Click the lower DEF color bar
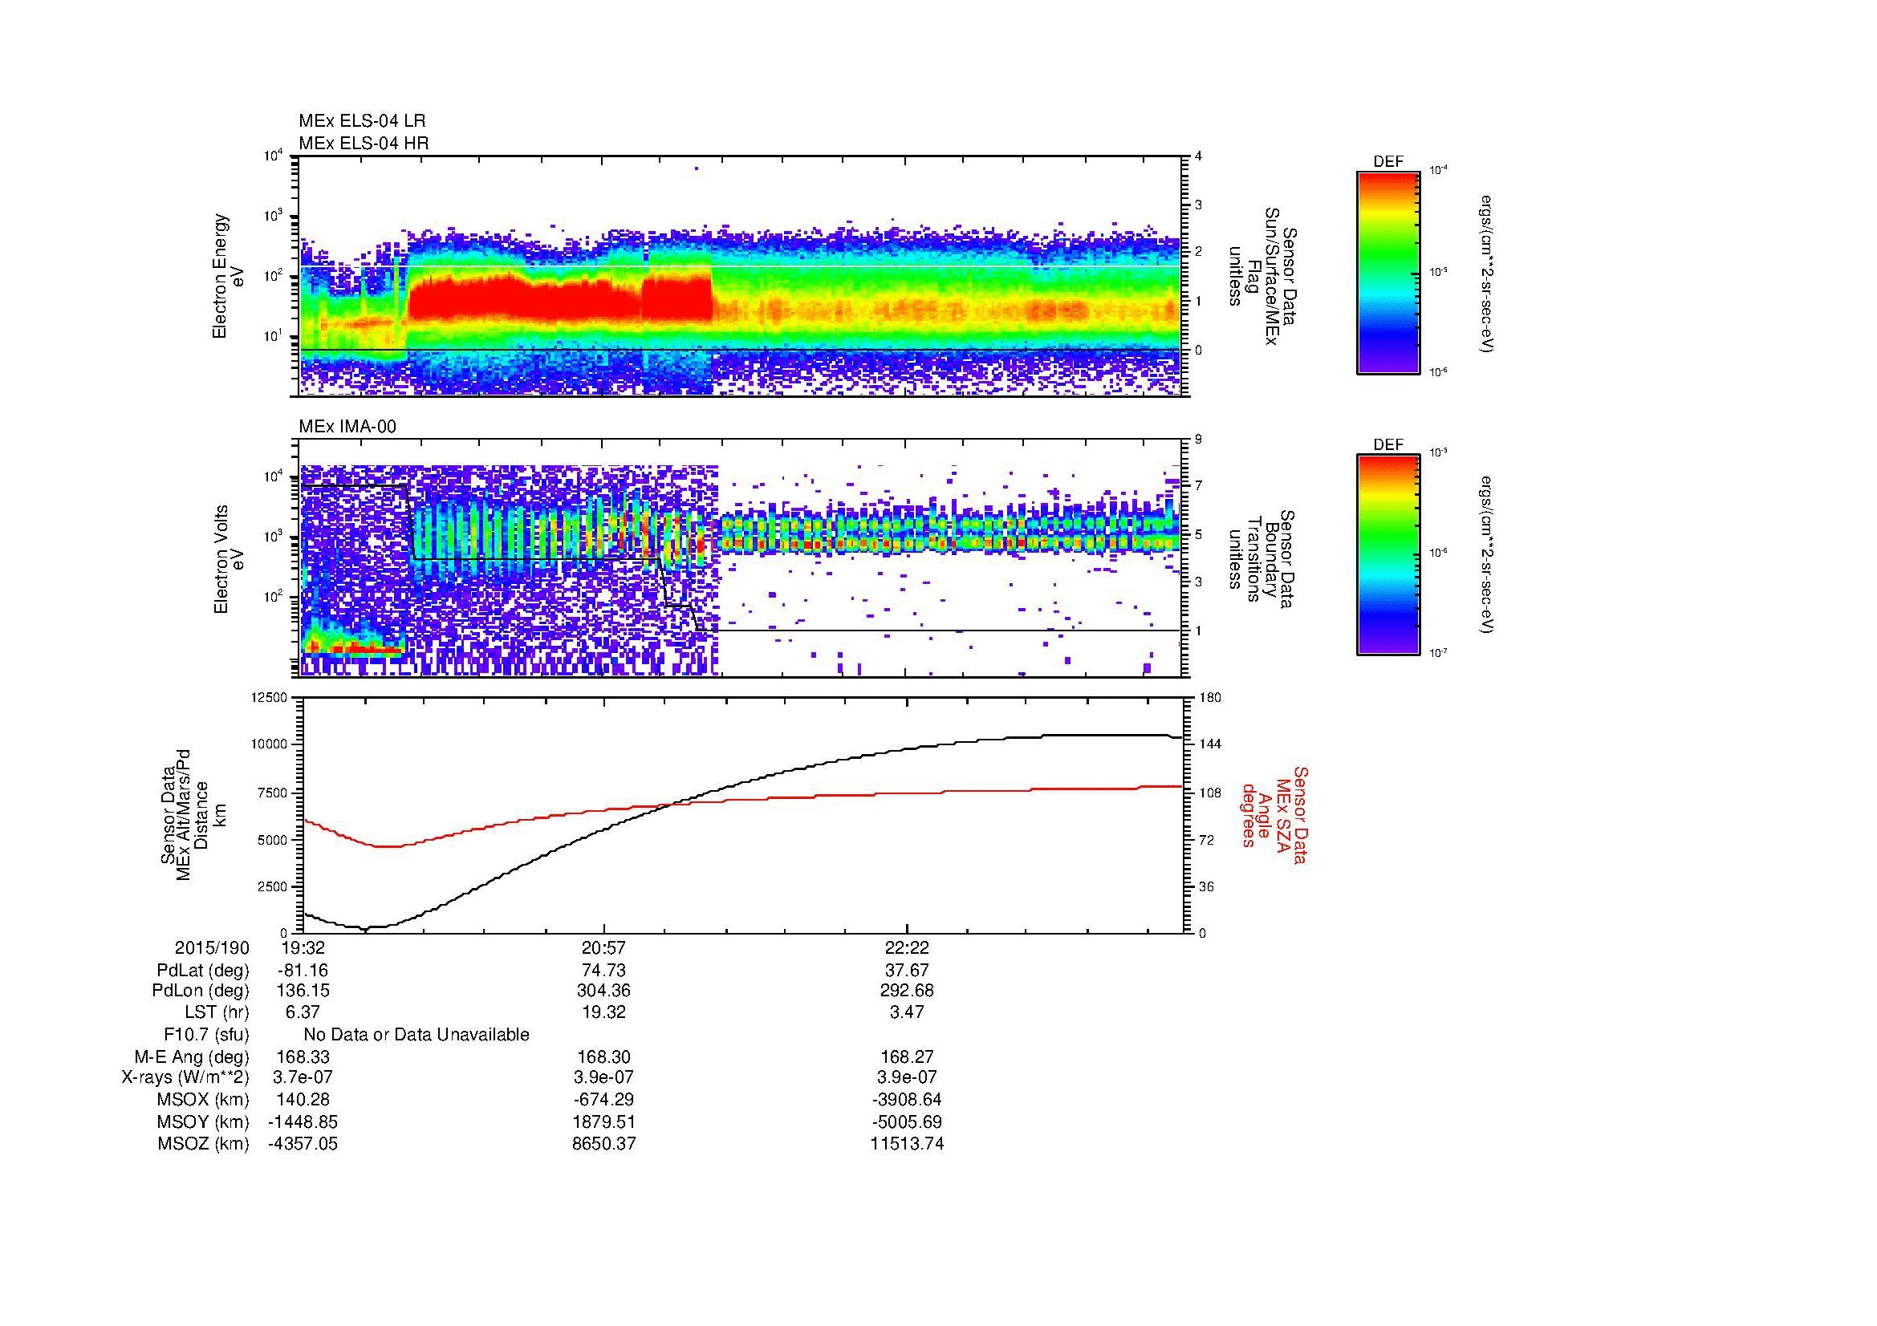 click(1387, 555)
